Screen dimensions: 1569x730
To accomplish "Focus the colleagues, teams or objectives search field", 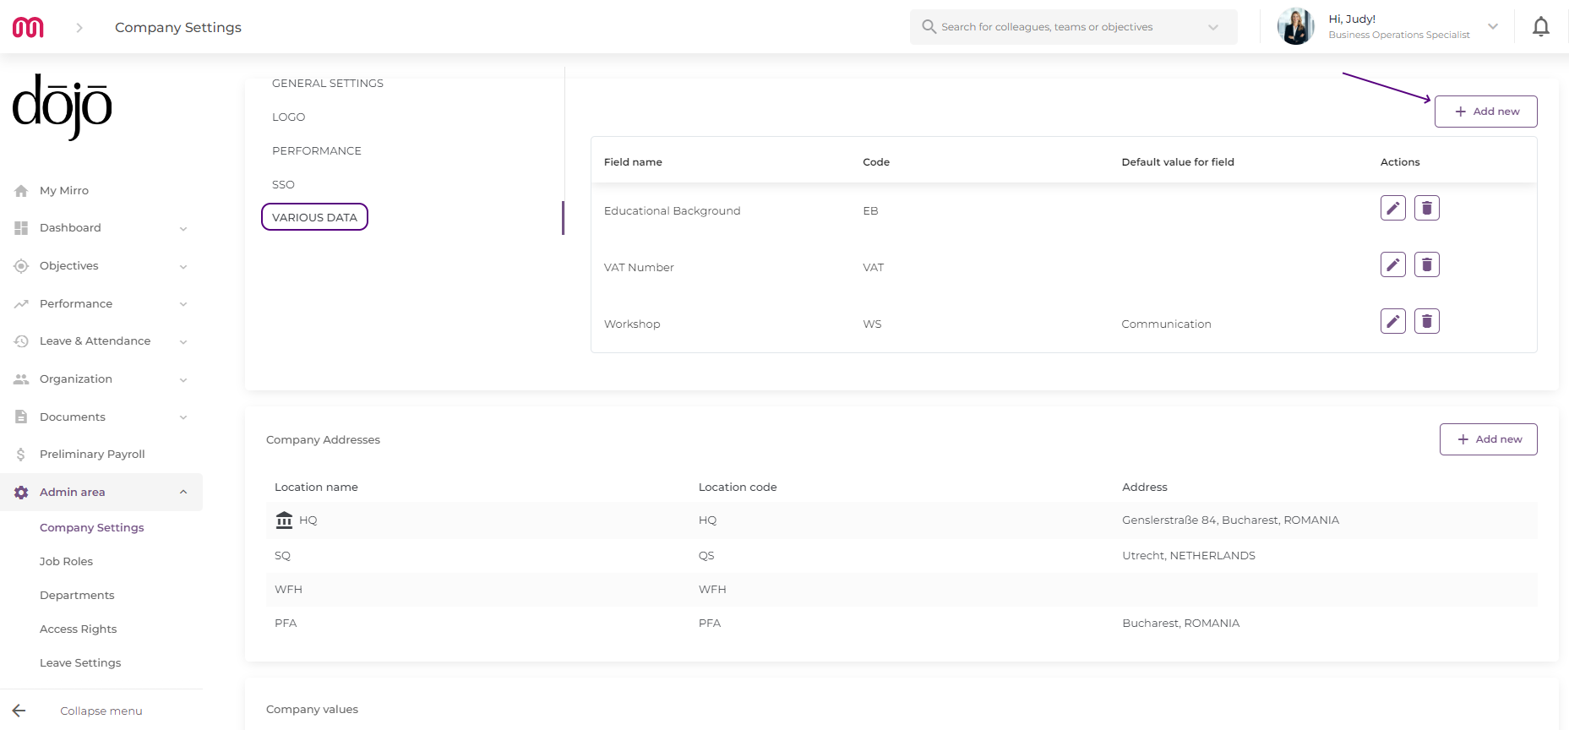I will 1073,27.
